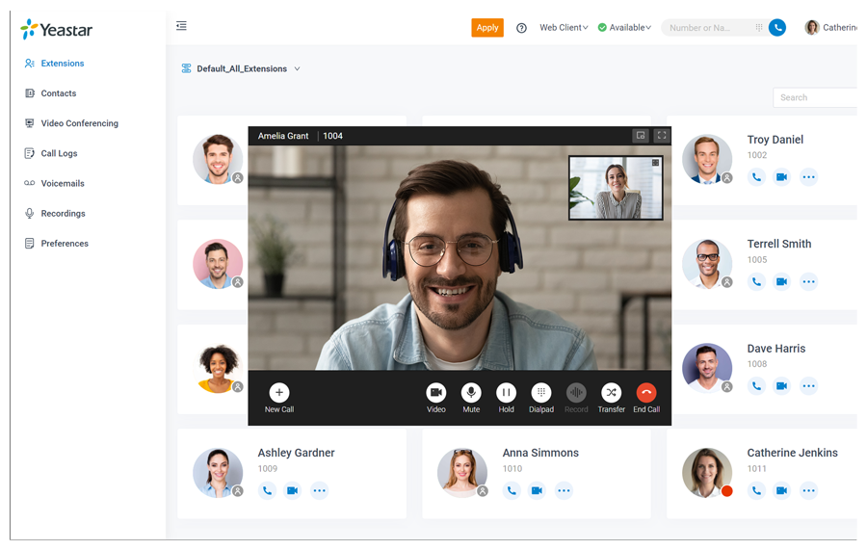Open more options for Terrell Smith
867x550 pixels.
[x=808, y=281]
